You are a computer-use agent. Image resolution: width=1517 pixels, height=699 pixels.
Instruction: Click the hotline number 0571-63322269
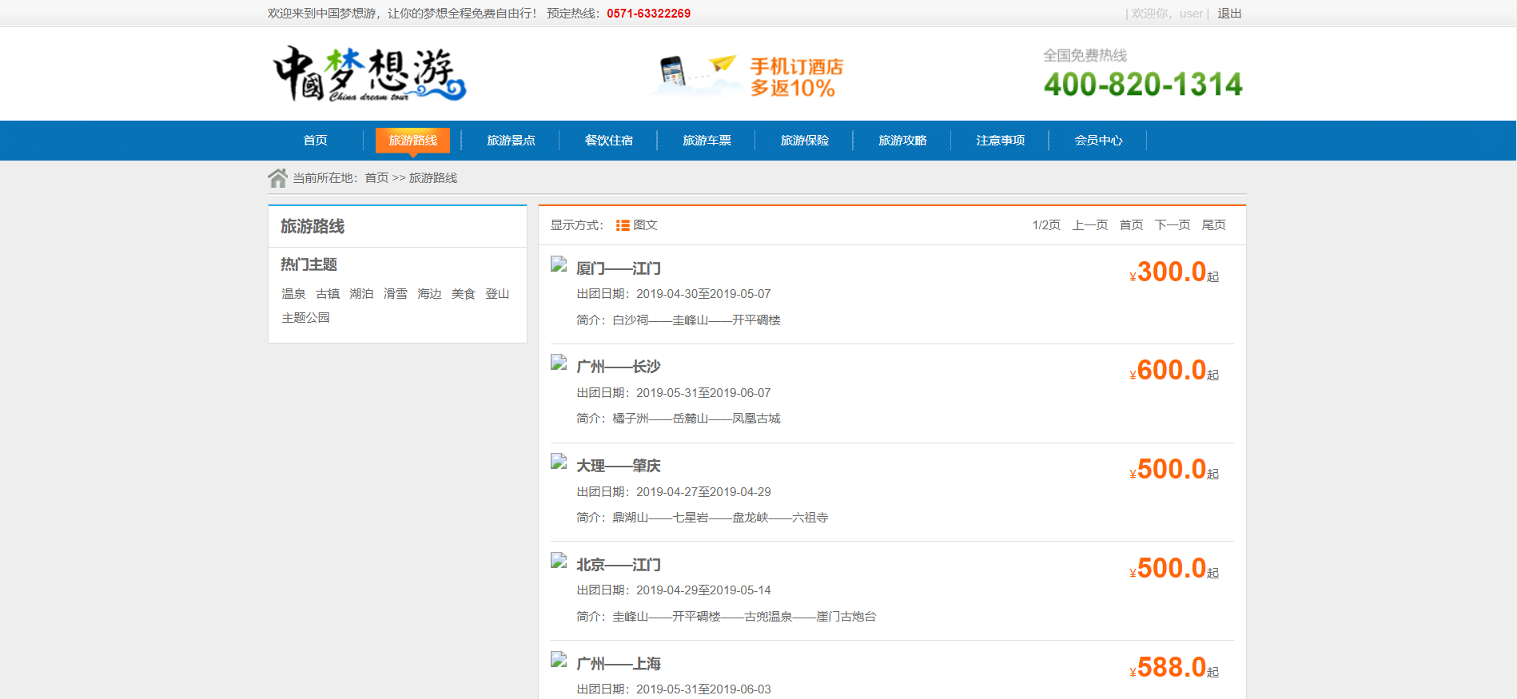648,14
